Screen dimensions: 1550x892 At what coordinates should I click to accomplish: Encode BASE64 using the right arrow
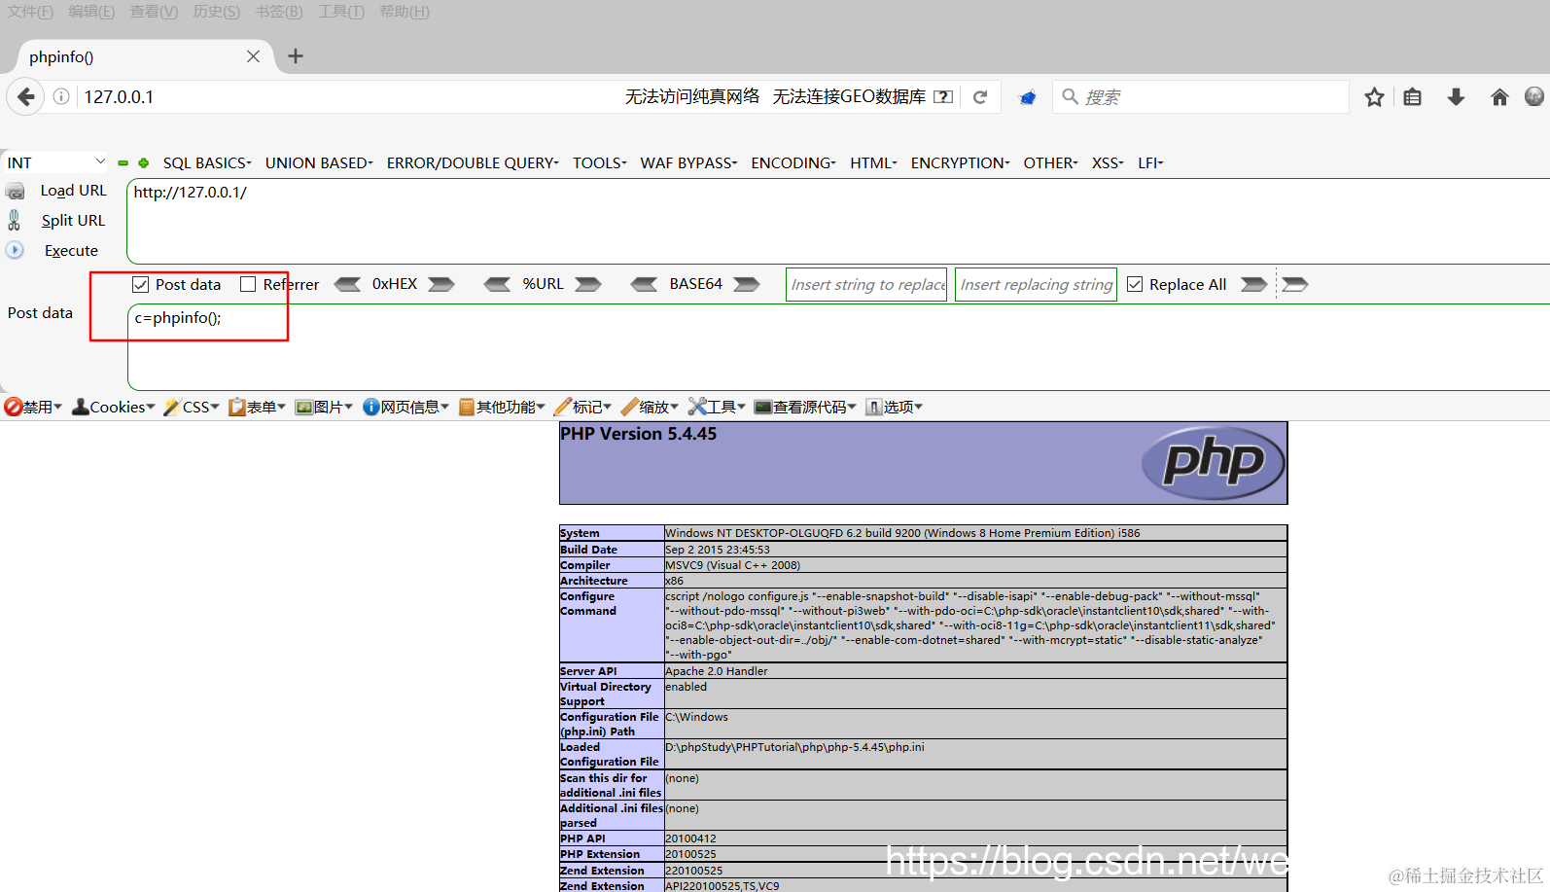click(x=747, y=284)
